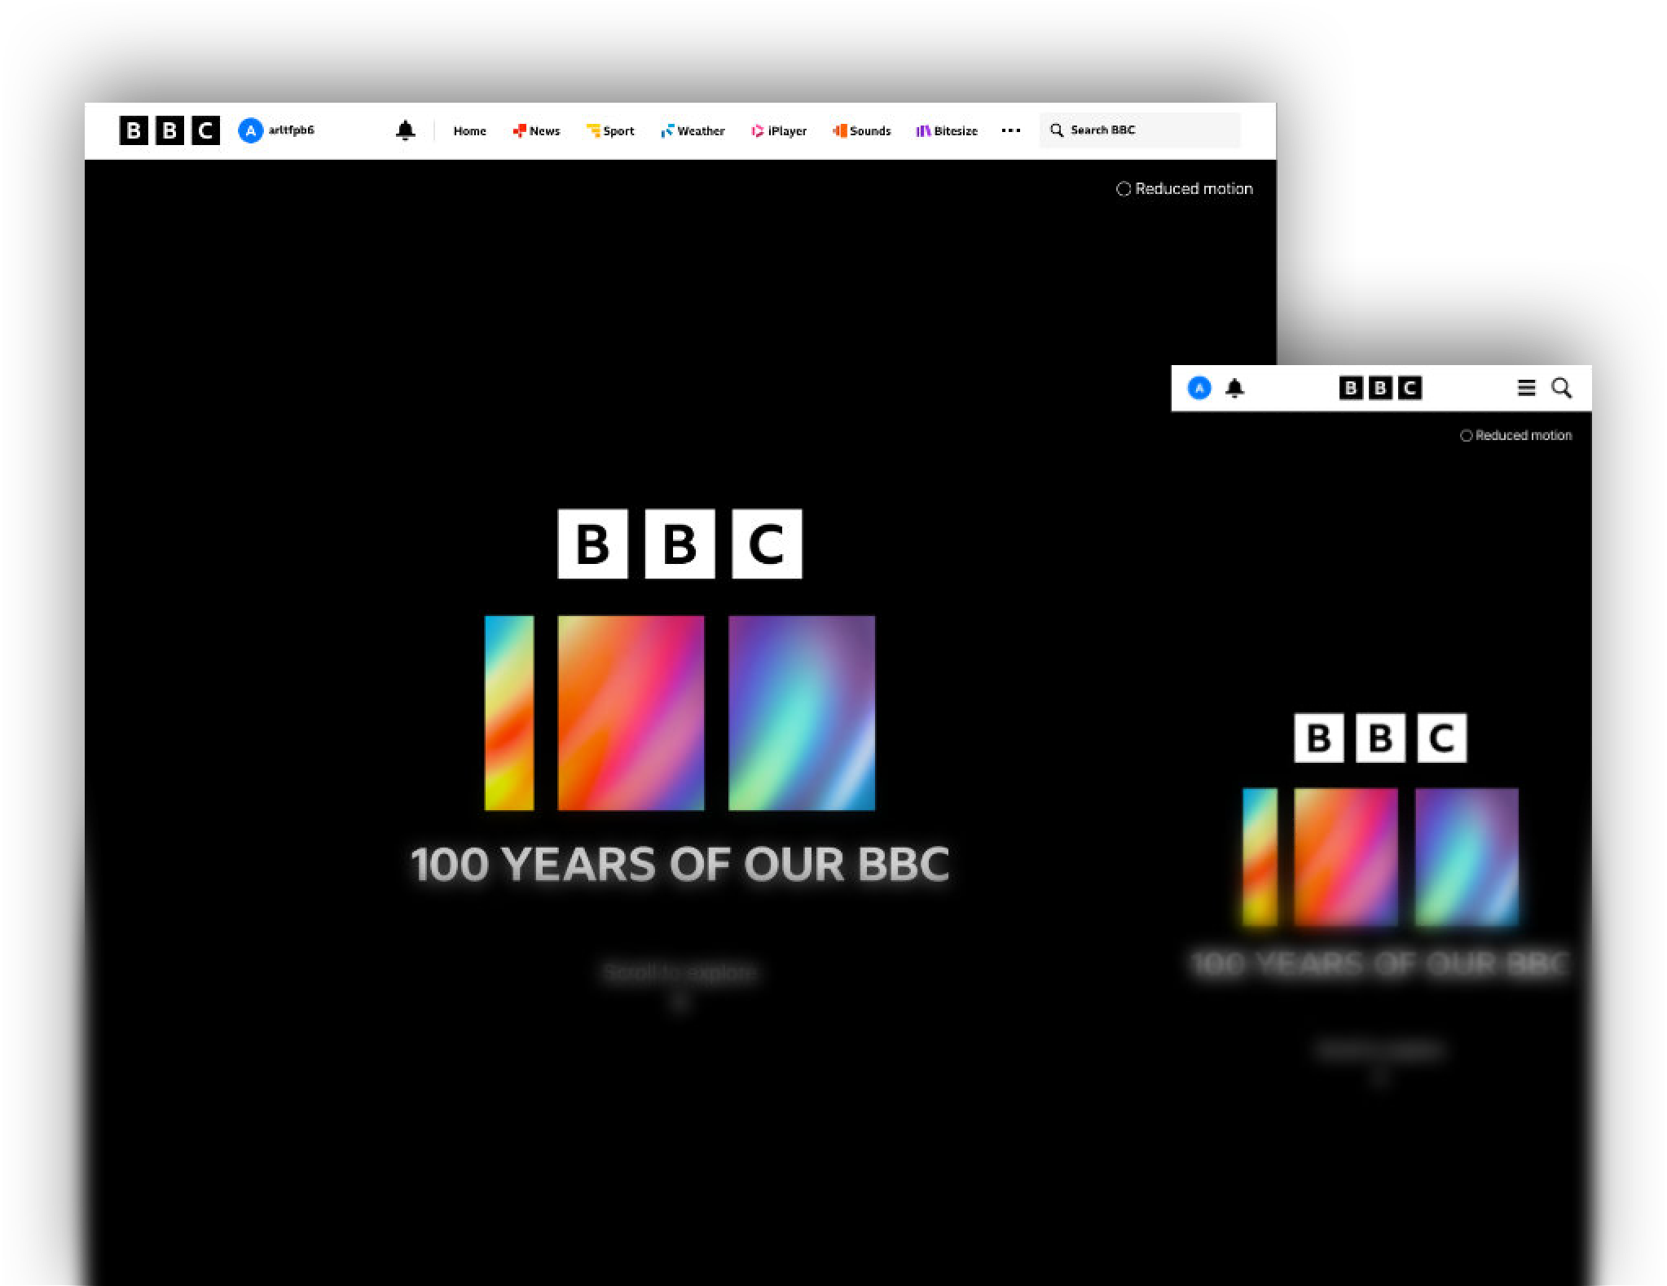This screenshot has height=1286, width=1667.
Task: Click the 100 YEARS OF OUR BBC heading
Action: coord(680,864)
